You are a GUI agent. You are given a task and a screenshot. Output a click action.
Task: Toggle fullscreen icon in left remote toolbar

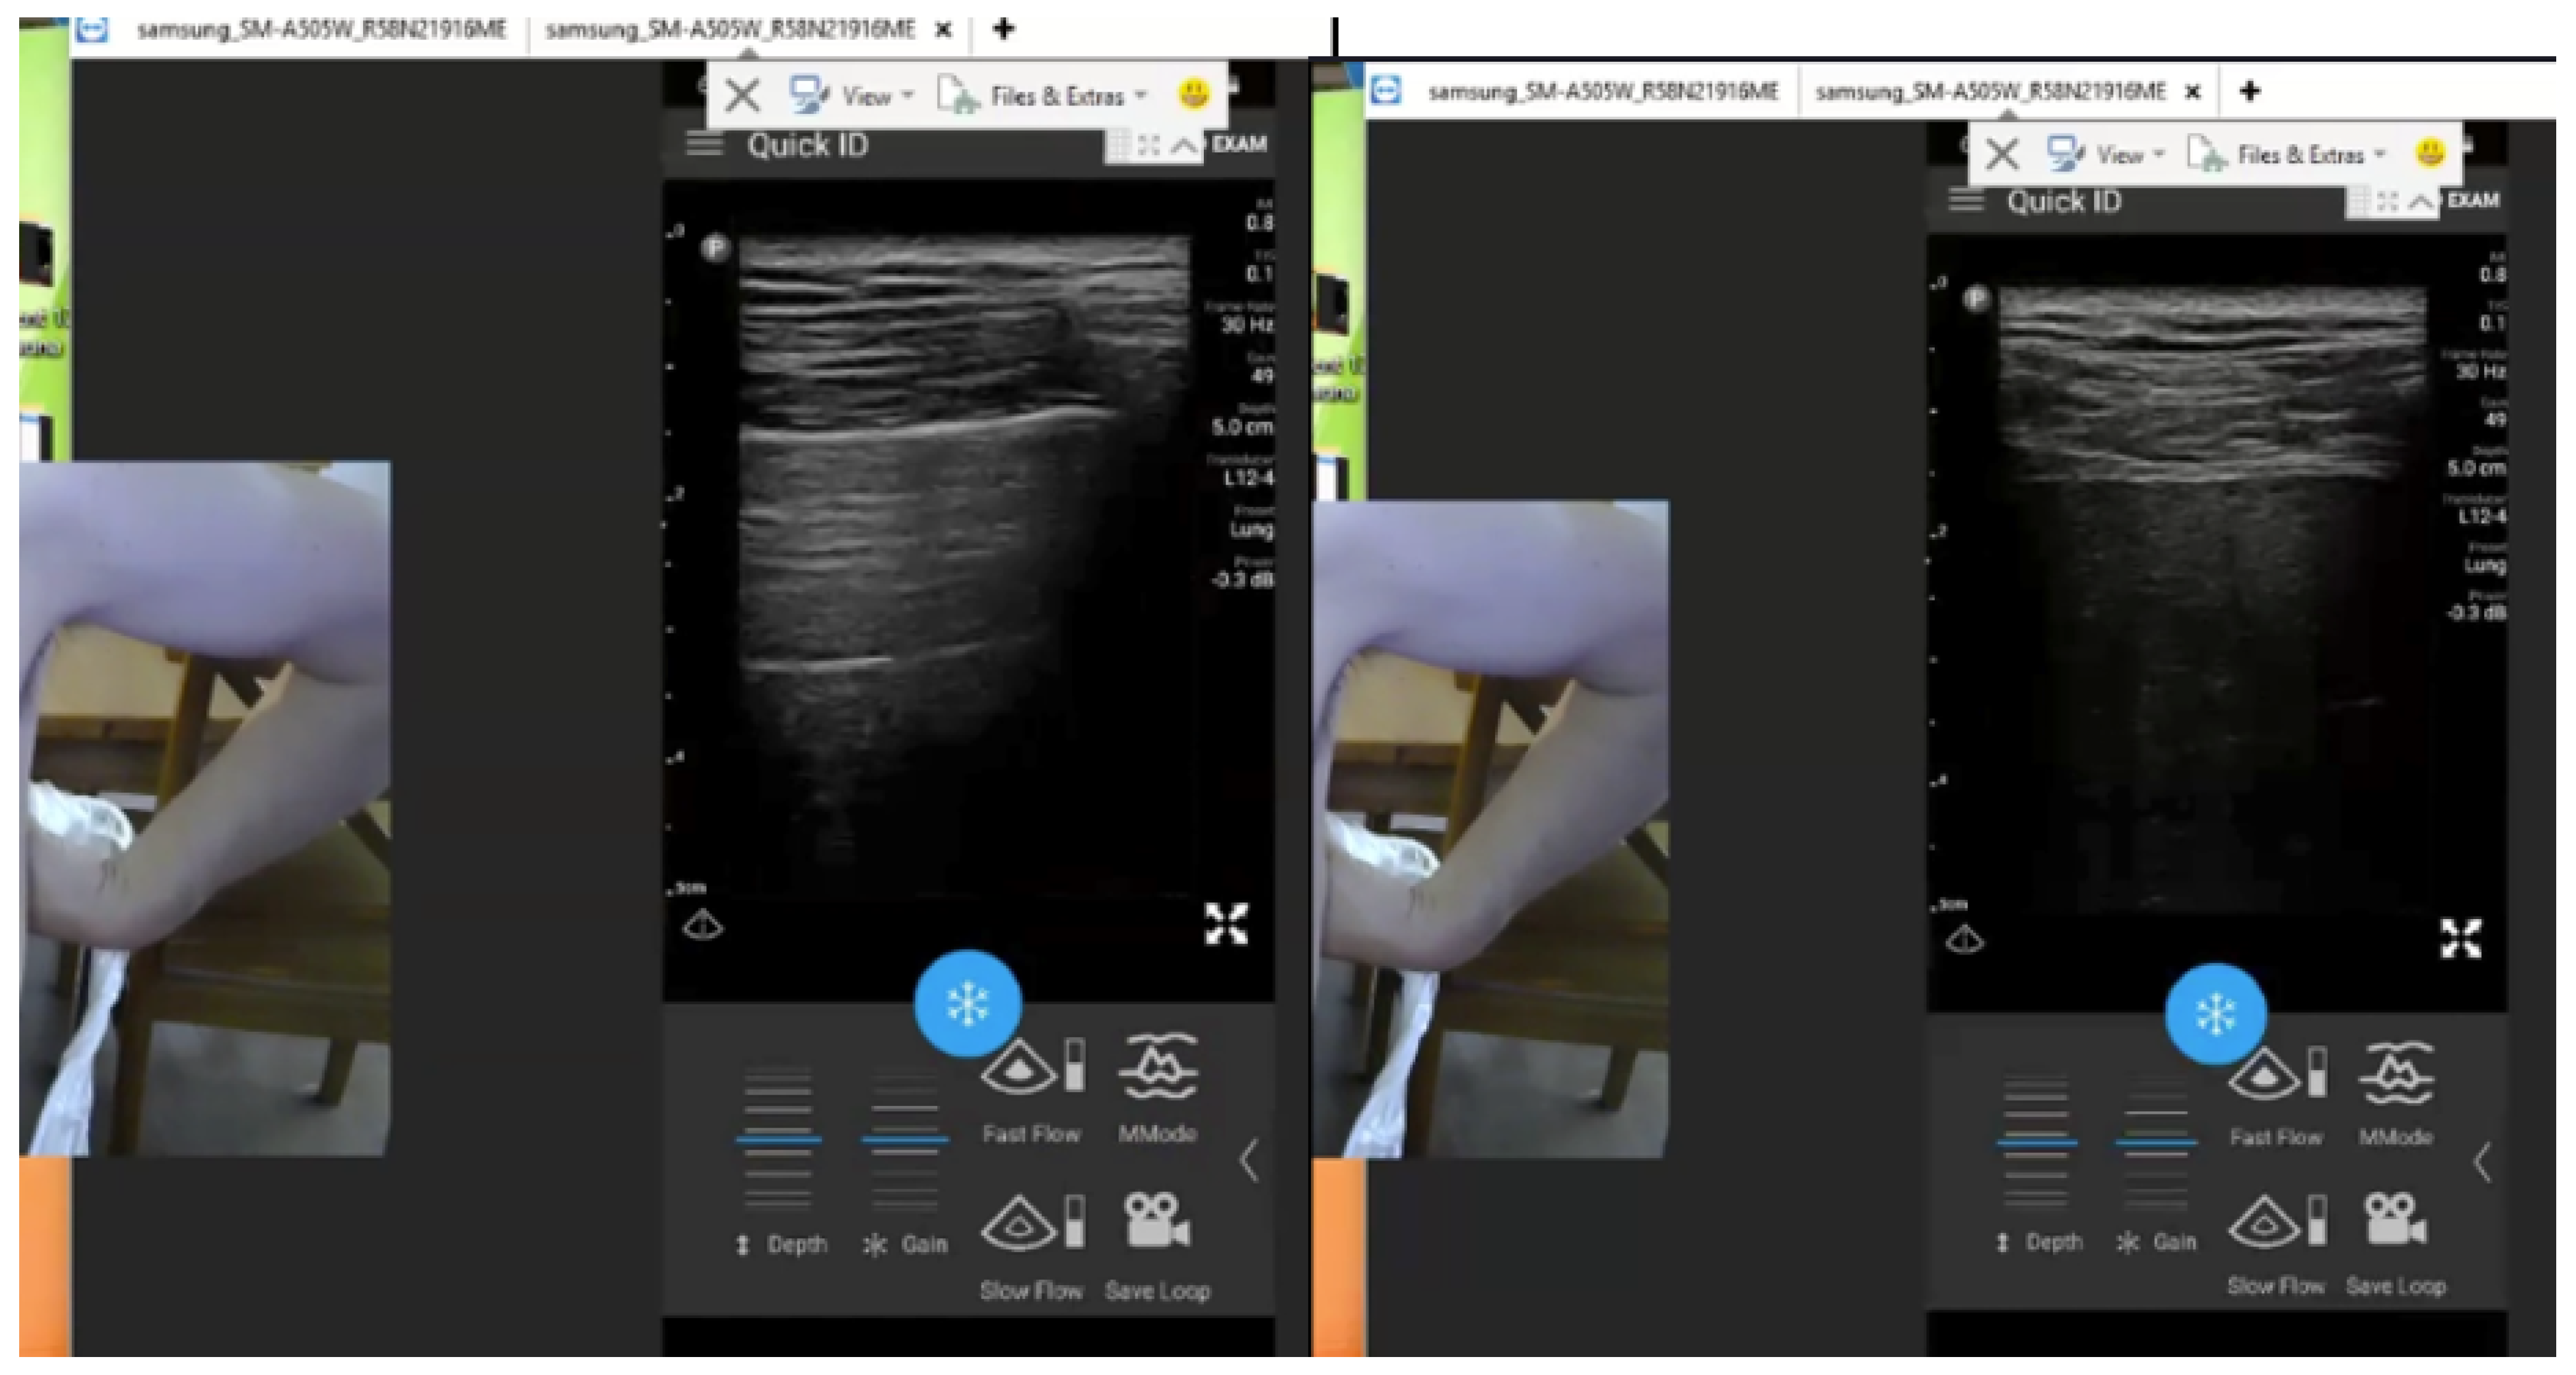[1148, 146]
